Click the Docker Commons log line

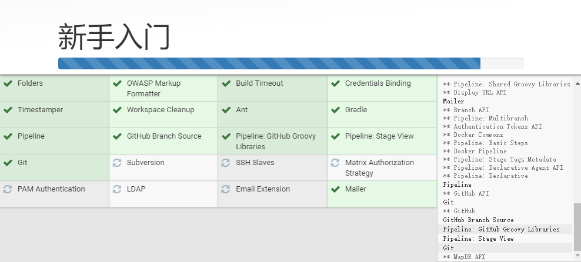[473, 135]
